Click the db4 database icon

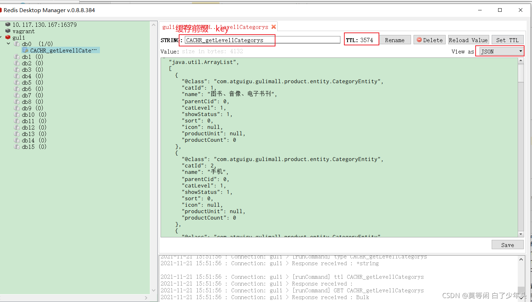point(17,76)
